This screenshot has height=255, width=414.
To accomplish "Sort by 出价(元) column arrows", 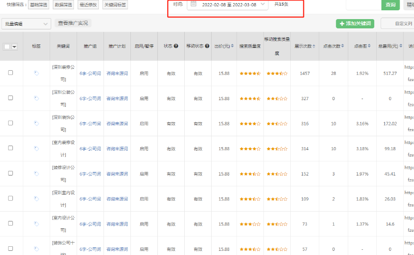I will point(232,46).
